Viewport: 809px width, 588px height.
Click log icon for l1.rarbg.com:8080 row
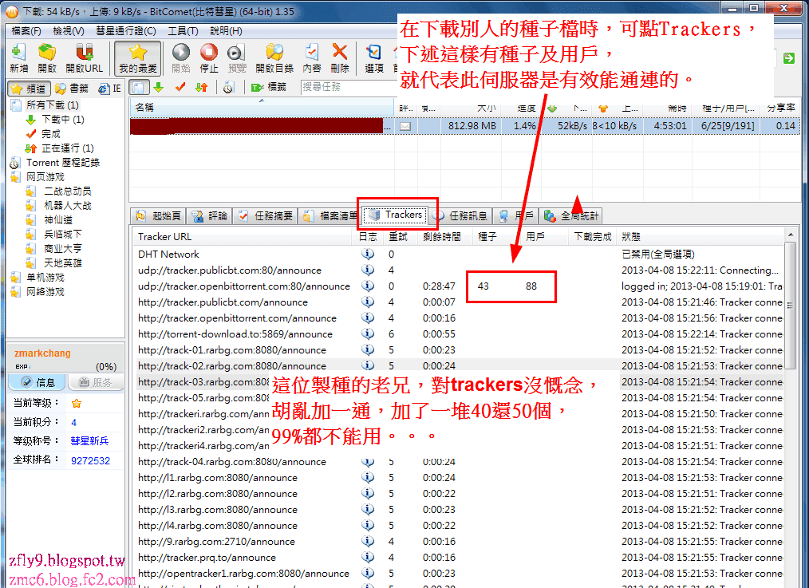(367, 478)
